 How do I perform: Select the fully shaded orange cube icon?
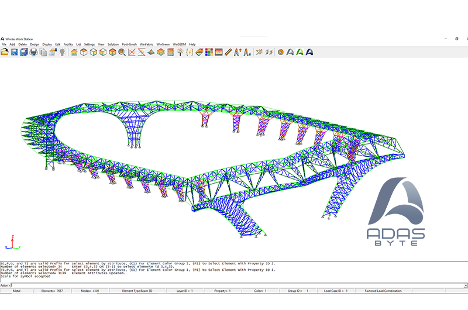coord(112,52)
